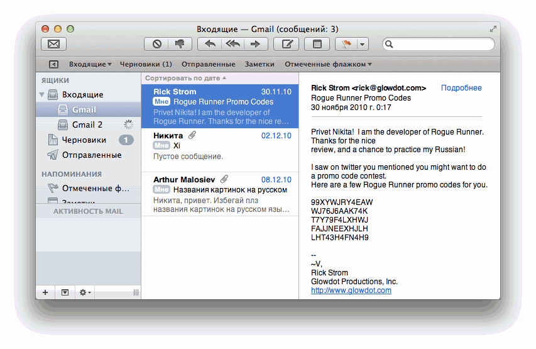536x349 pixels.
Task: Open Входящие dropdown in favorites bar
Action: 90,64
